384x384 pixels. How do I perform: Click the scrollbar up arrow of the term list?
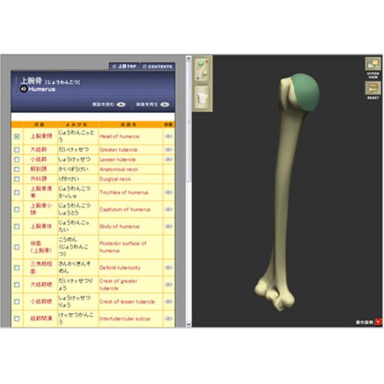[189, 58]
